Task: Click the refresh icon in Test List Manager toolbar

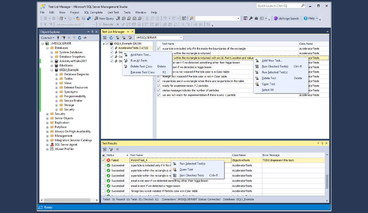Action: pos(111,37)
